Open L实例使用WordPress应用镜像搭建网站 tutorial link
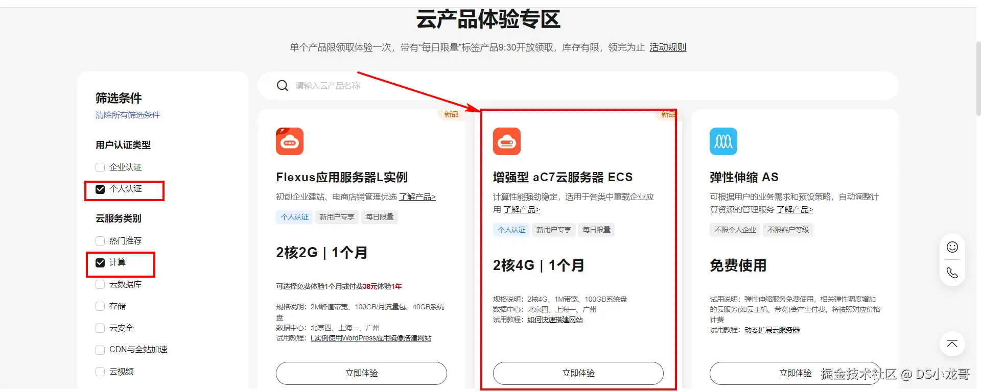 (x=371, y=338)
